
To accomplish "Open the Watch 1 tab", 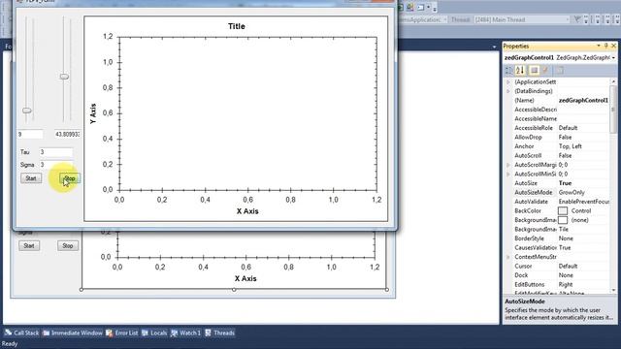I will pos(186,333).
